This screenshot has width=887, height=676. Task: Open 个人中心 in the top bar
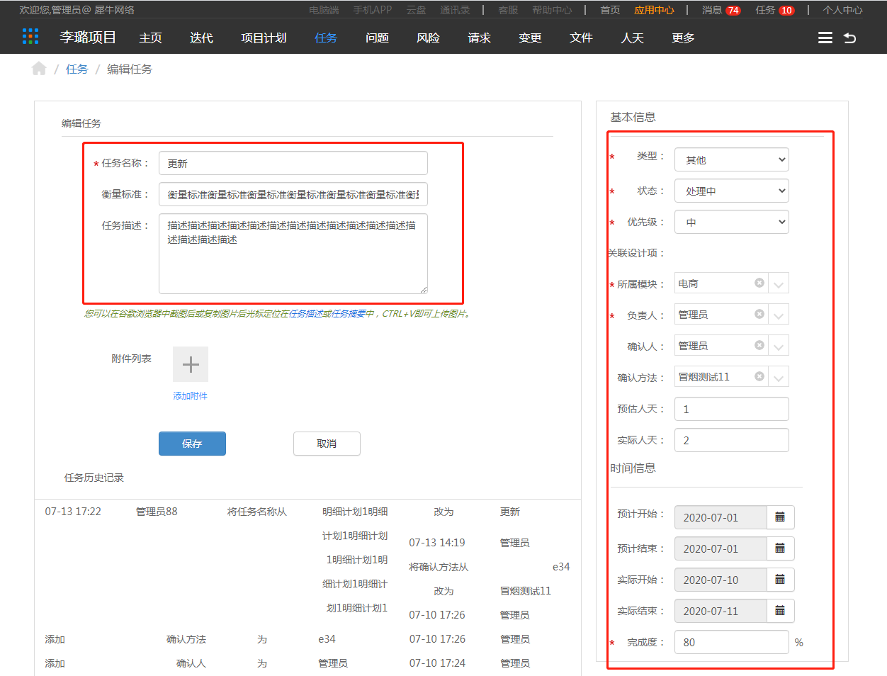[842, 10]
